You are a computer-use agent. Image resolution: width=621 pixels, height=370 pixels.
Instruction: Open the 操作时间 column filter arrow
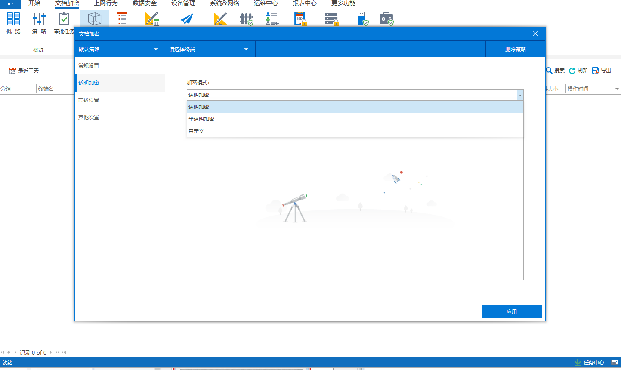(617, 89)
